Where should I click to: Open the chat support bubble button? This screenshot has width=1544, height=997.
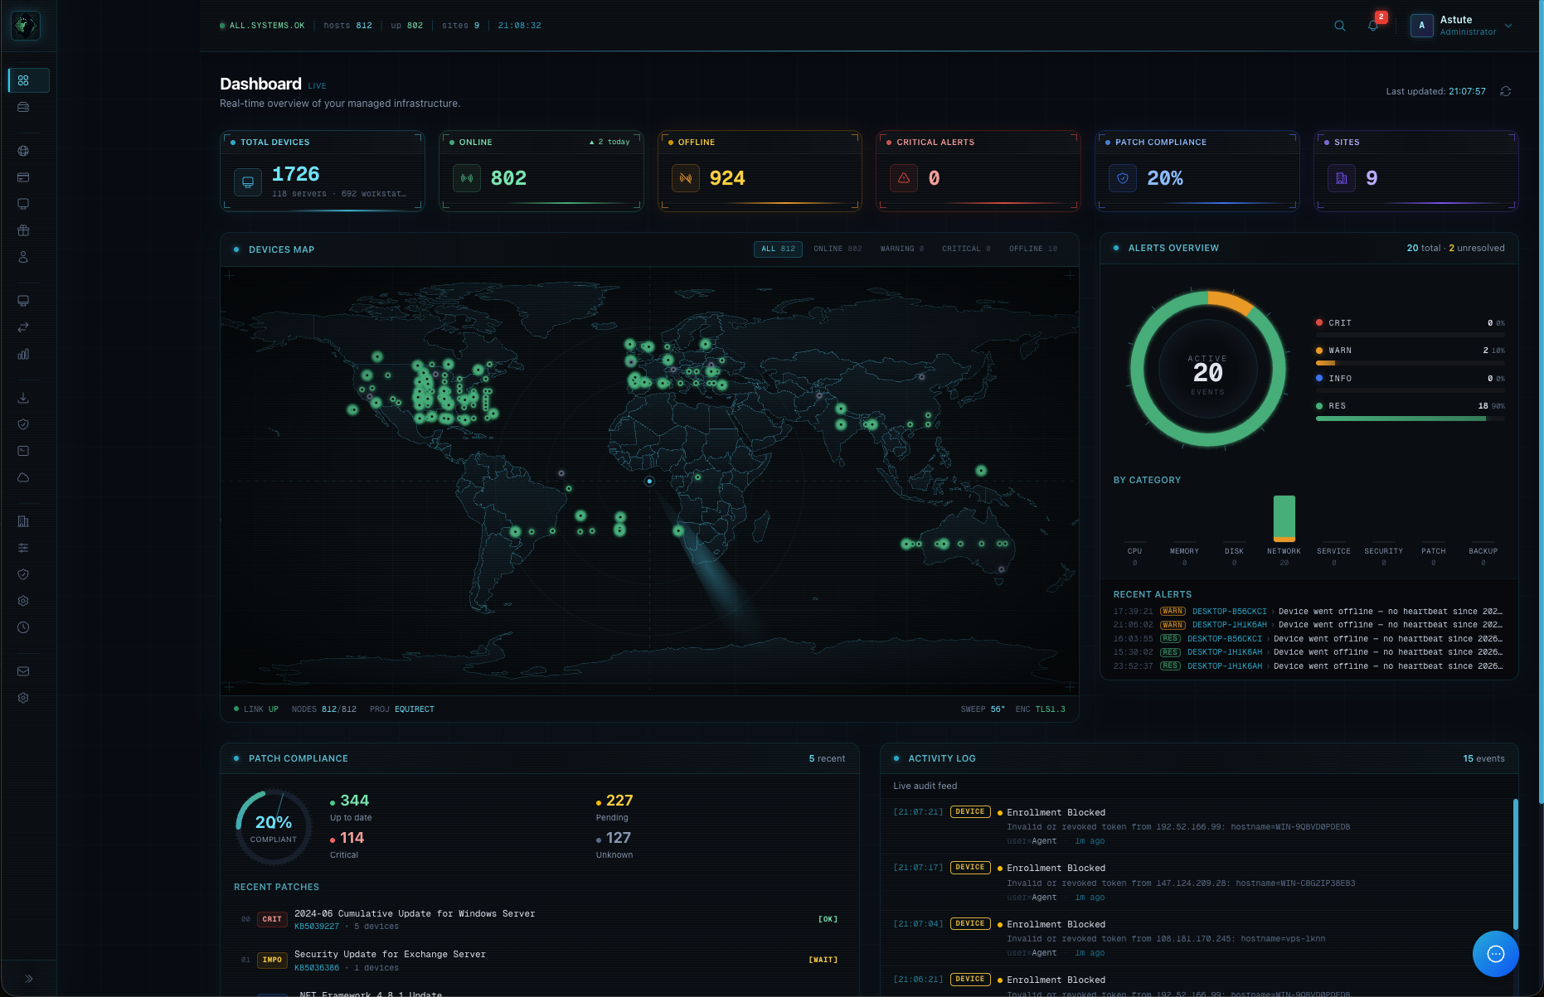pos(1495,954)
